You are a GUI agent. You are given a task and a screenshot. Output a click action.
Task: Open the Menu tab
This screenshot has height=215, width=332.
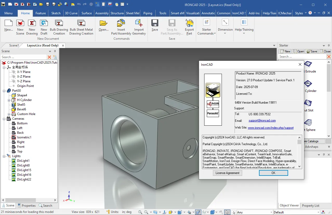8,13
